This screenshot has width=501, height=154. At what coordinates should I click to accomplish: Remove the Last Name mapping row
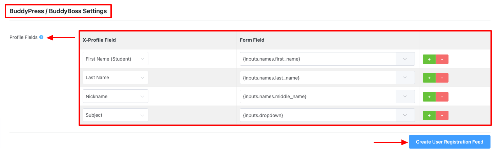[442, 78]
